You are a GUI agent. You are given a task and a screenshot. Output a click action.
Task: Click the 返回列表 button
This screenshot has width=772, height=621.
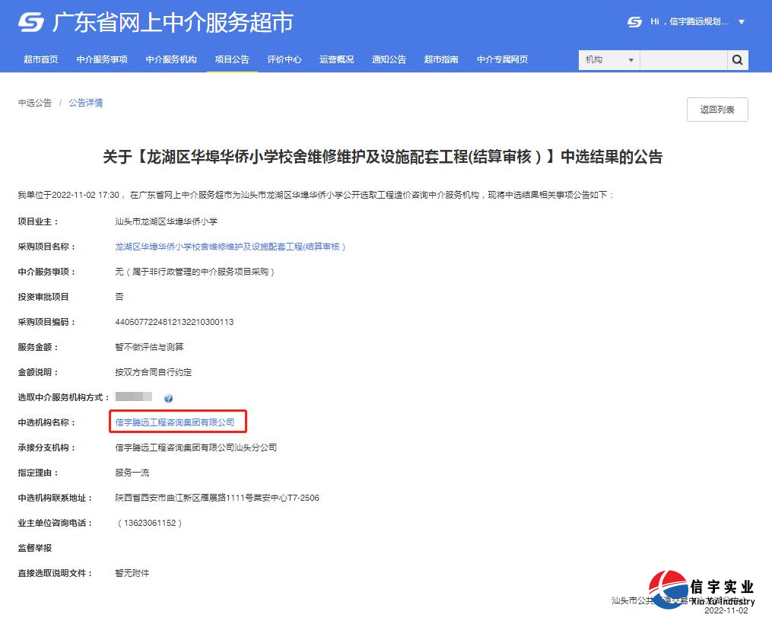[716, 109]
